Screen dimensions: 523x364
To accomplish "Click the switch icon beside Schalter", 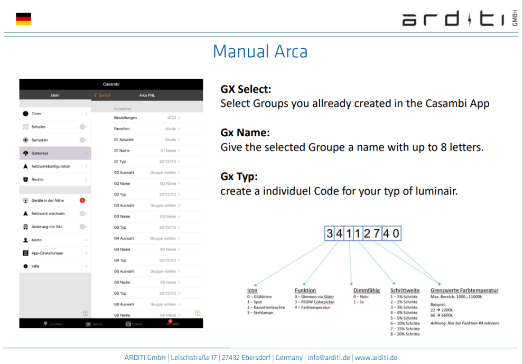I will pos(26,127).
